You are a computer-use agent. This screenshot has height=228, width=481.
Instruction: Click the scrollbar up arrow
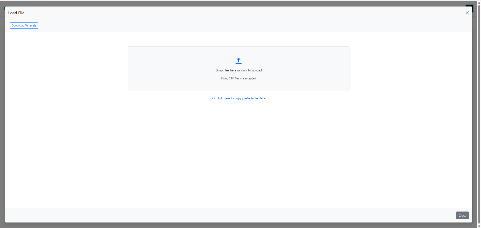(x=479, y=2)
